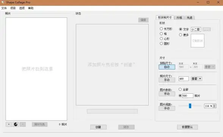
Task: Maximize the Shape Collage Pro window
Action: coord(208,2)
